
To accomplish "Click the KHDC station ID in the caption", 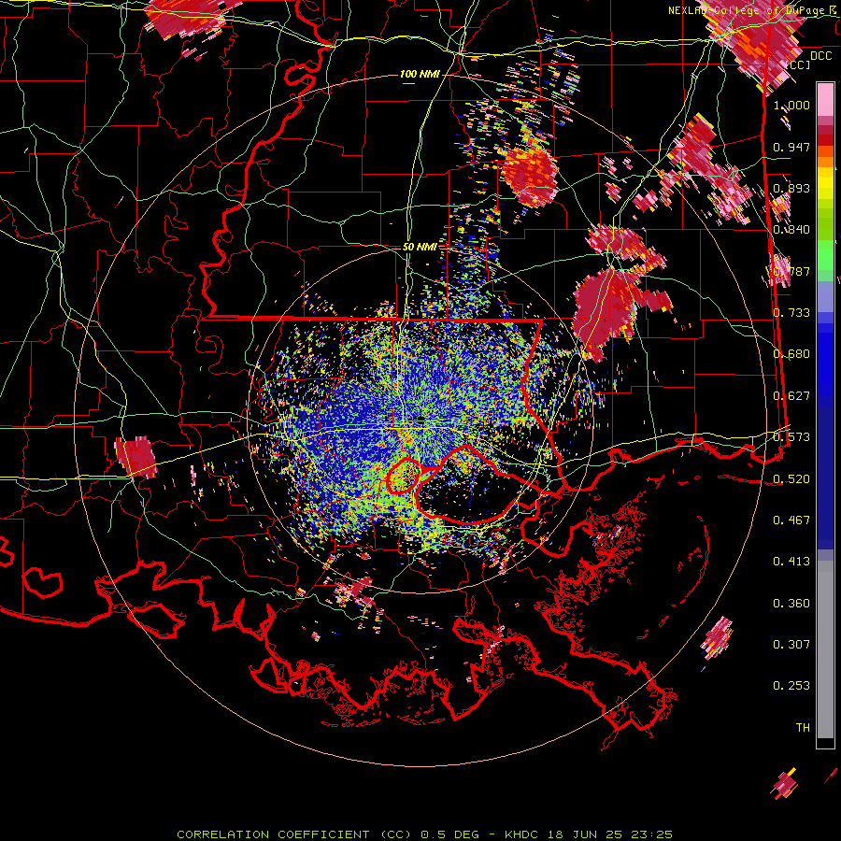I will click(x=521, y=834).
